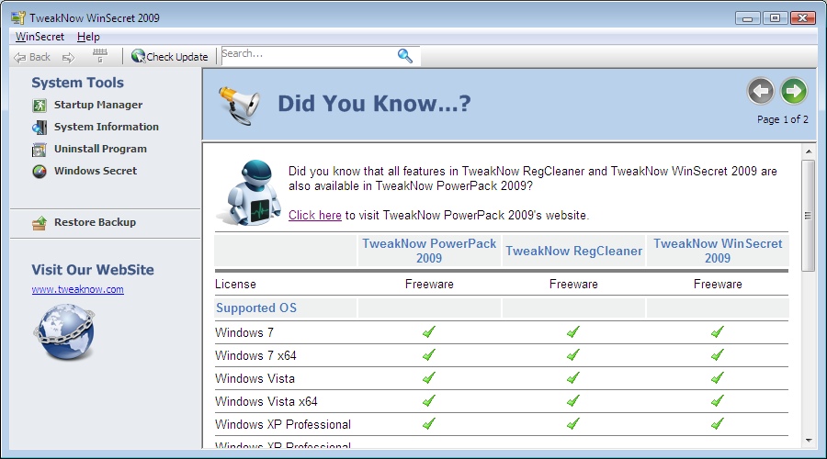Click the Windows Vista row label
Image resolution: width=827 pixels, height=459 pixels.
click(255, 378)
